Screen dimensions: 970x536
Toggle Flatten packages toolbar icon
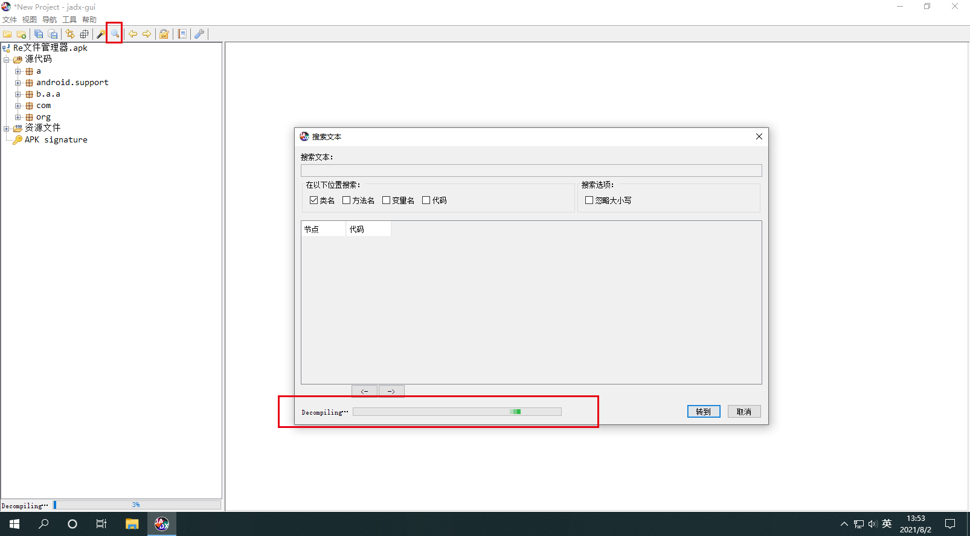[84, 34]
